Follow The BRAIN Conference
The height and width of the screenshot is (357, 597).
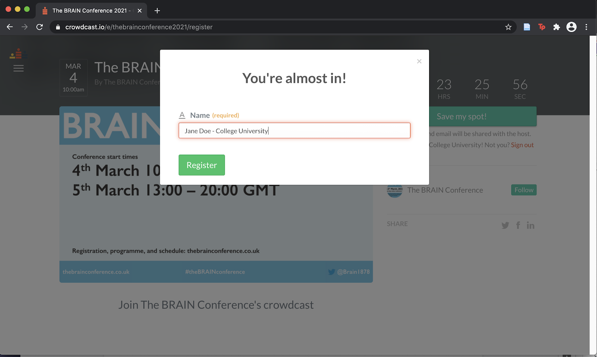pos(524,190)
